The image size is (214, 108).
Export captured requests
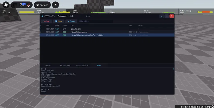[71, 21]
